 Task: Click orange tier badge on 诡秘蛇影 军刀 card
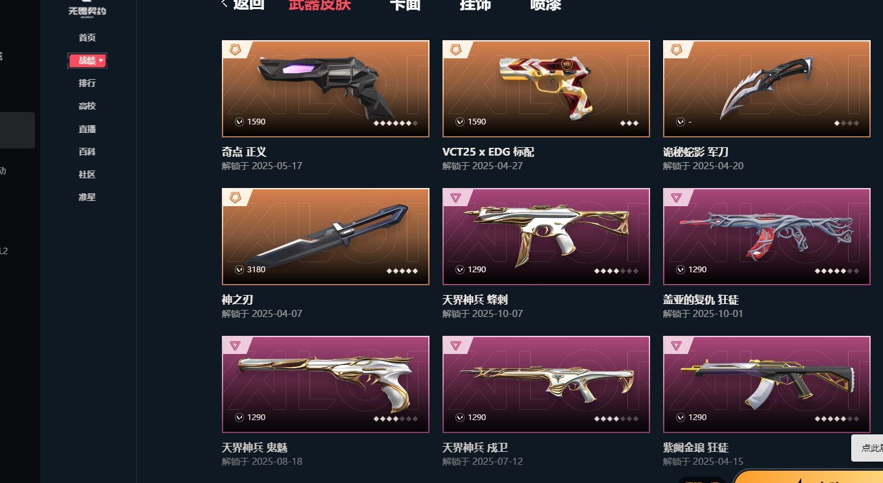coord(676,49)
